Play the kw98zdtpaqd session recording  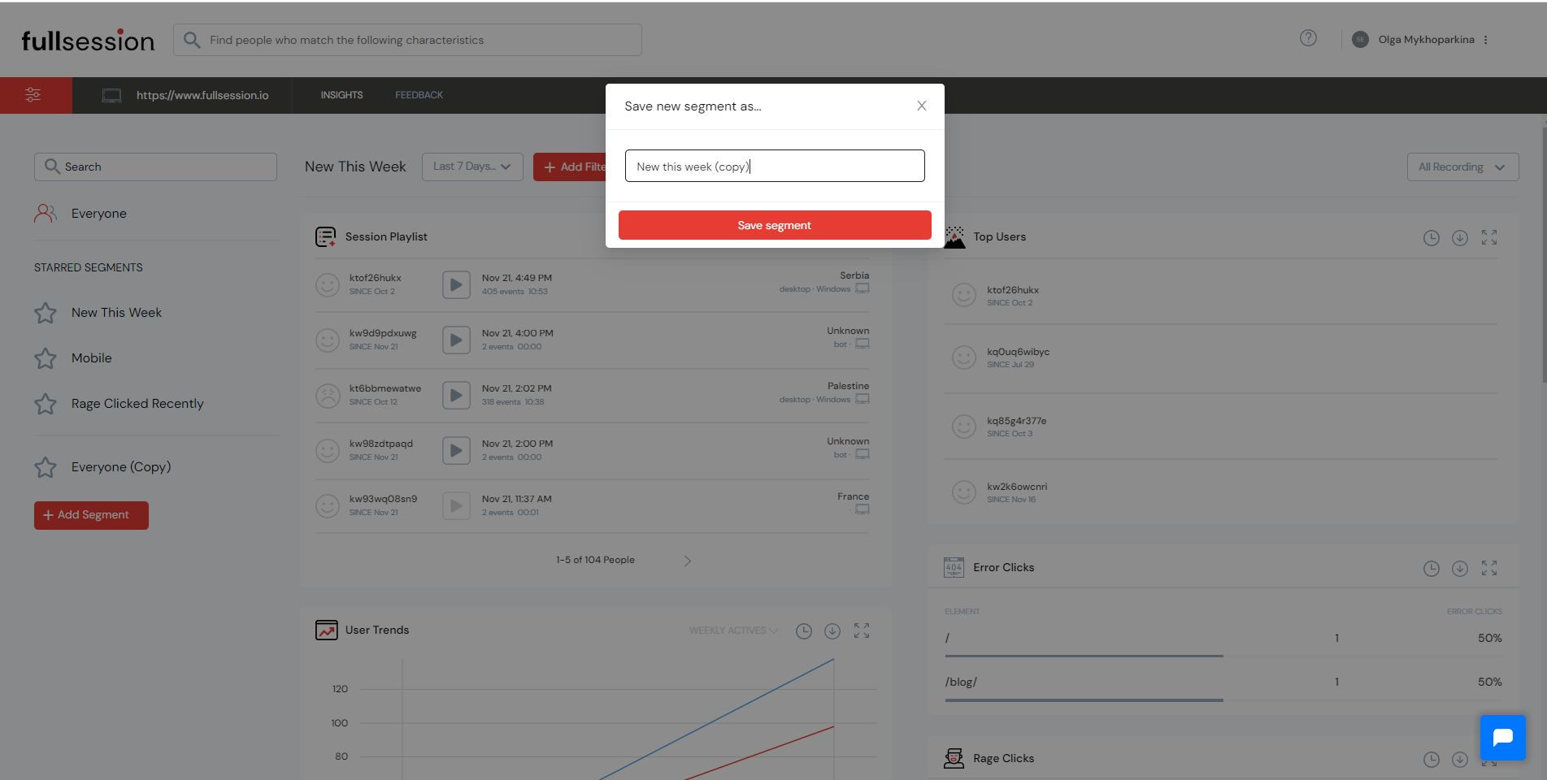(456, 451)
